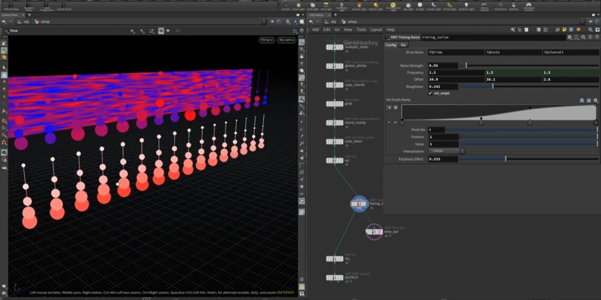The height and width of the screenshot is (300, 601).
Task: Open the Persp viewport dropdown
Action: (x=267, y=40)
